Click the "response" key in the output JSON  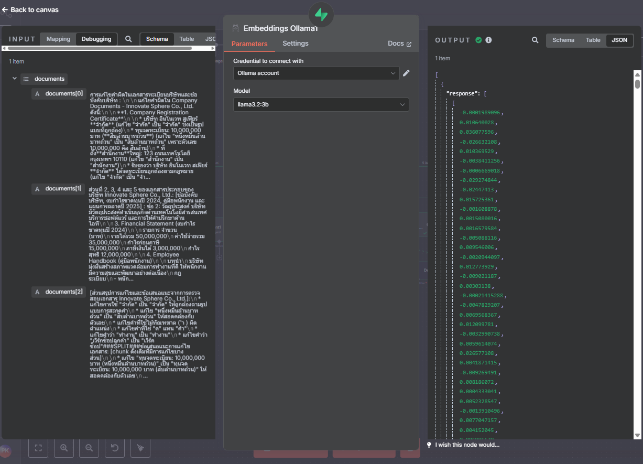click(x=463, y=93)
